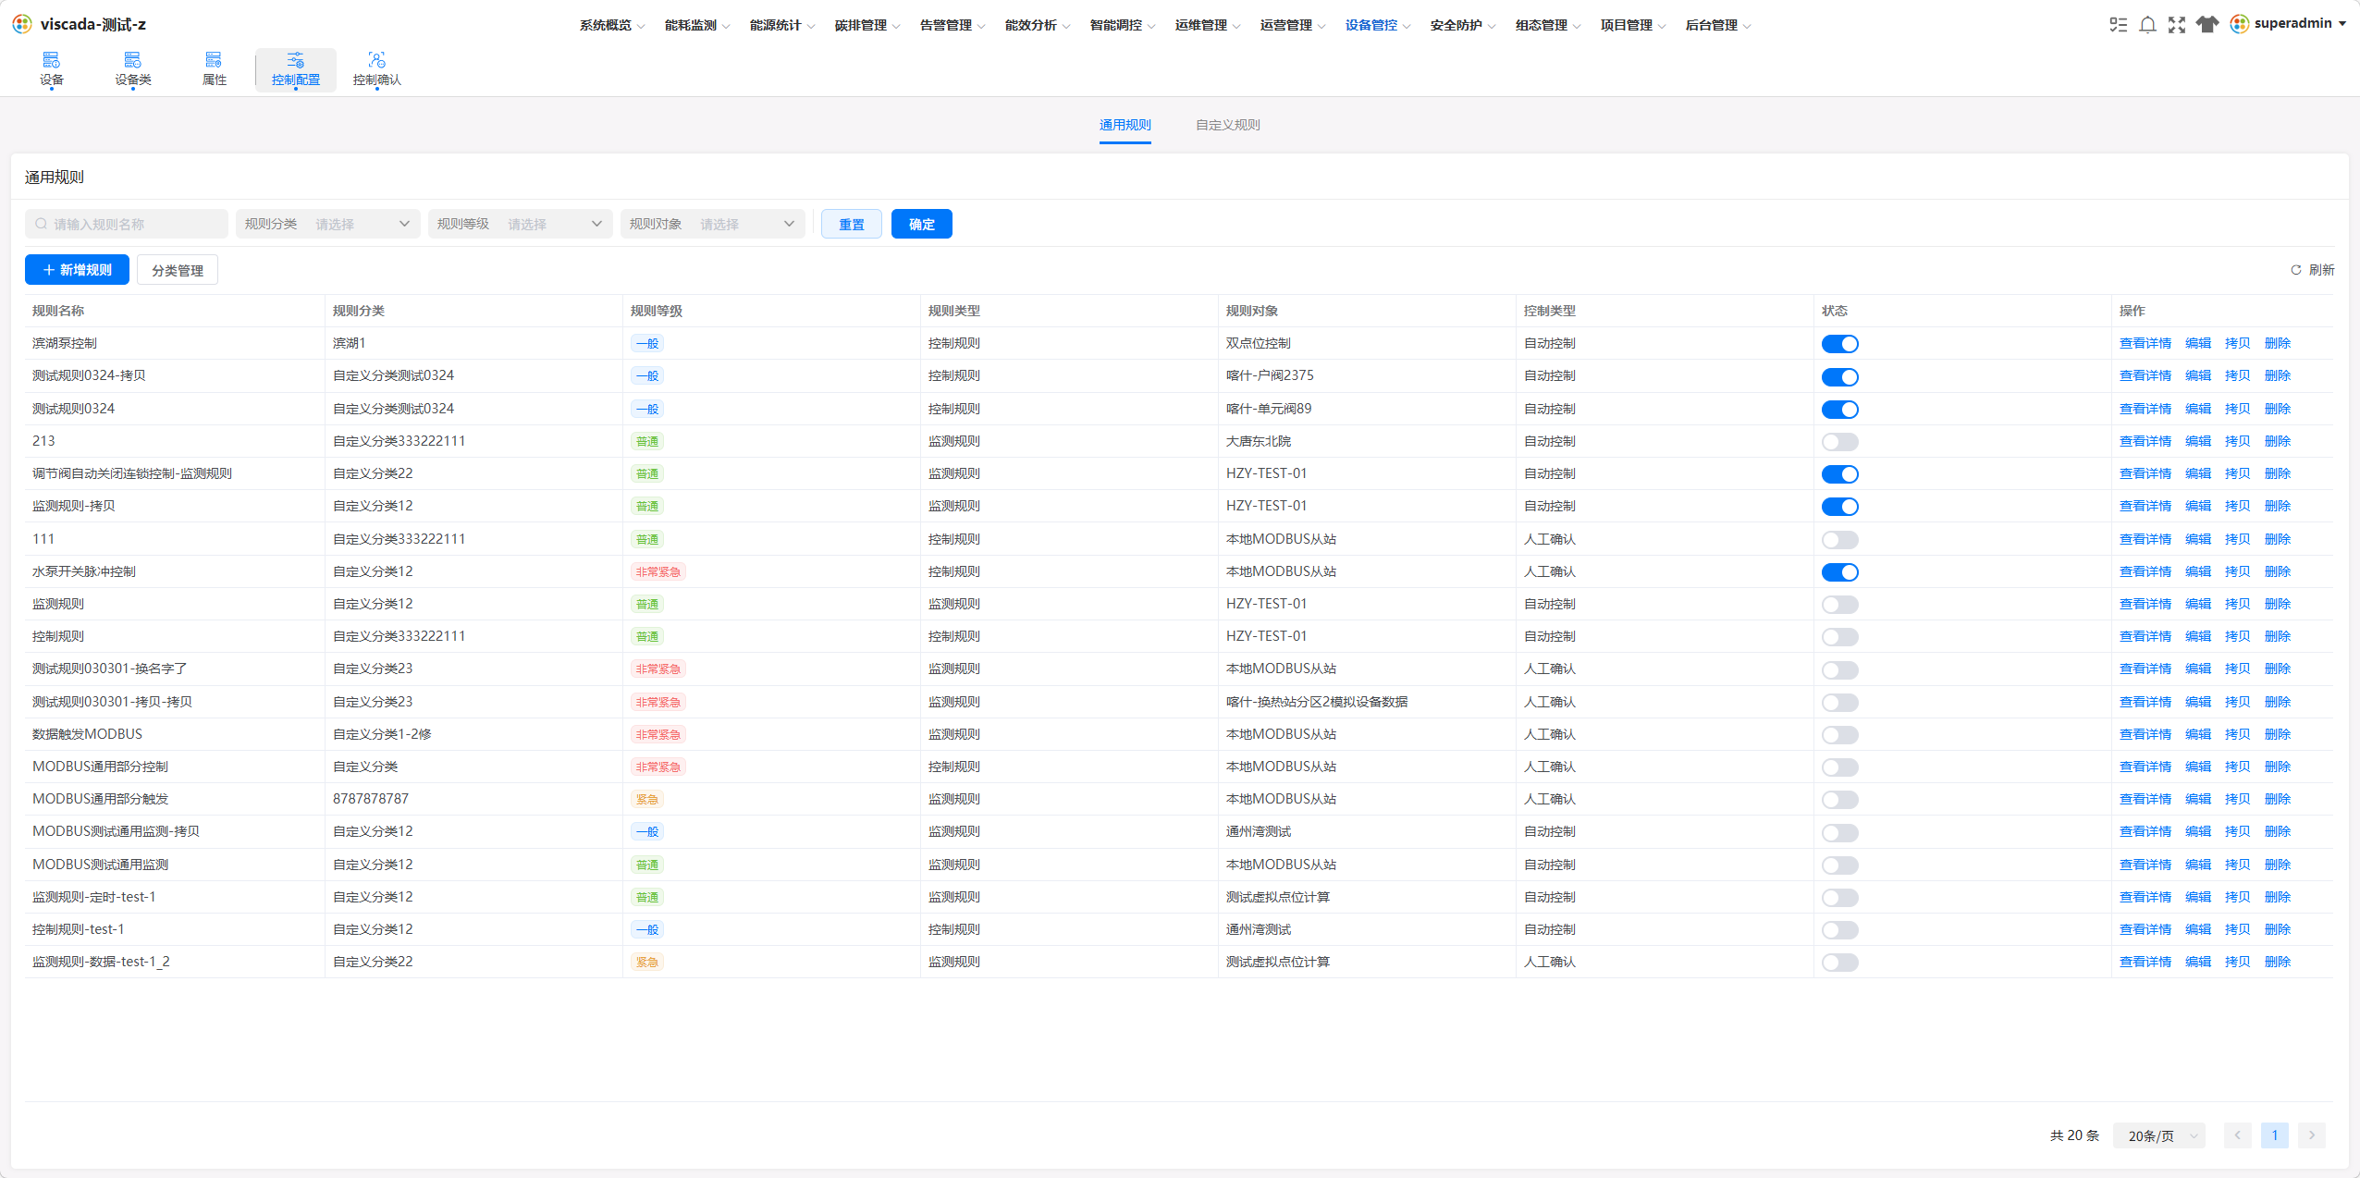This screenshot has height=1178, width=2360.
Task: Enable the 控制规则-test-1 switch
Action: (x=1839, y=930)
